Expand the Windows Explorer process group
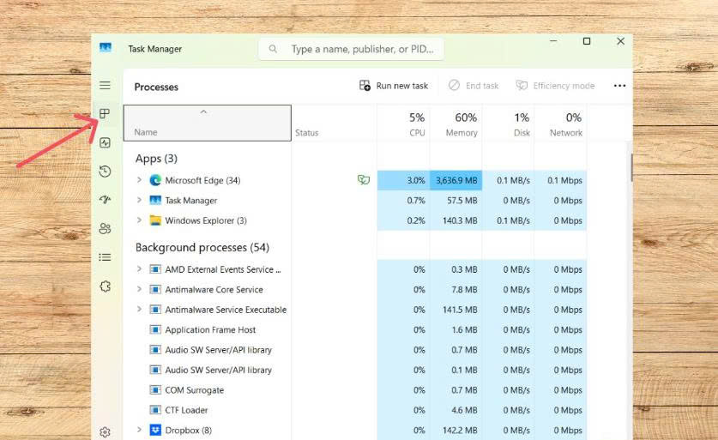 139,220
